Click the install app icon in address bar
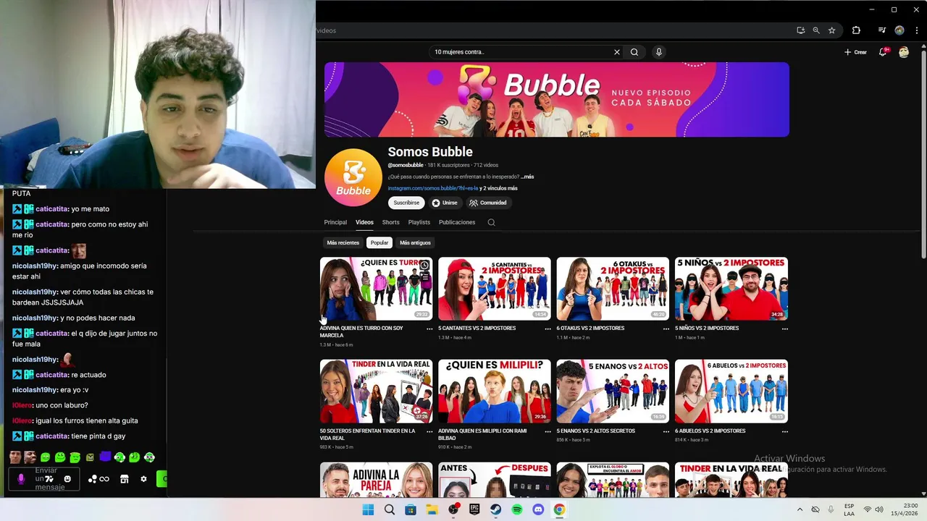The image size is (927, 521). point(800,30)
